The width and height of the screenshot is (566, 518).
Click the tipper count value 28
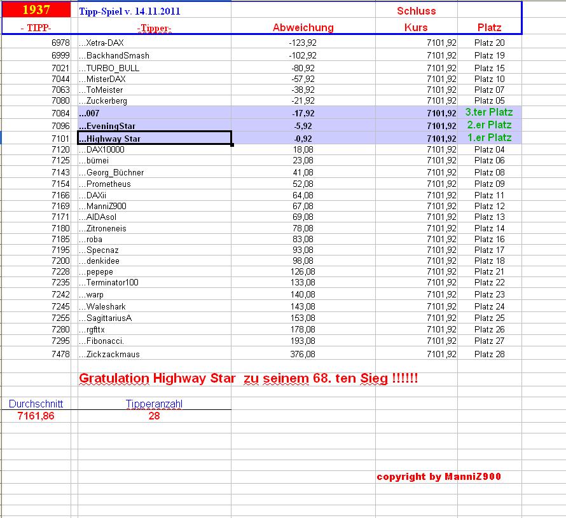coord(155,416)
